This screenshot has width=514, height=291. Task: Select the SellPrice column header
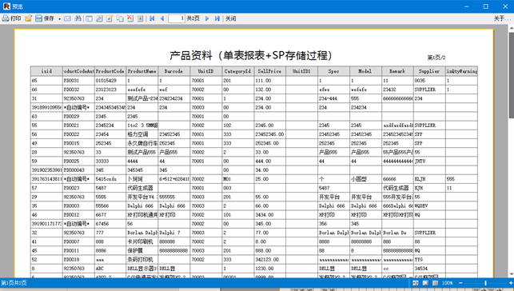point(269,71)
